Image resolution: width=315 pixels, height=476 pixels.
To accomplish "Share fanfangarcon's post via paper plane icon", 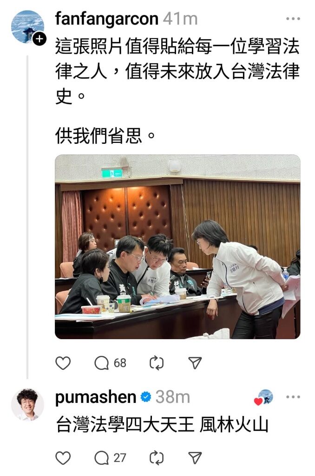I will 195,363.
